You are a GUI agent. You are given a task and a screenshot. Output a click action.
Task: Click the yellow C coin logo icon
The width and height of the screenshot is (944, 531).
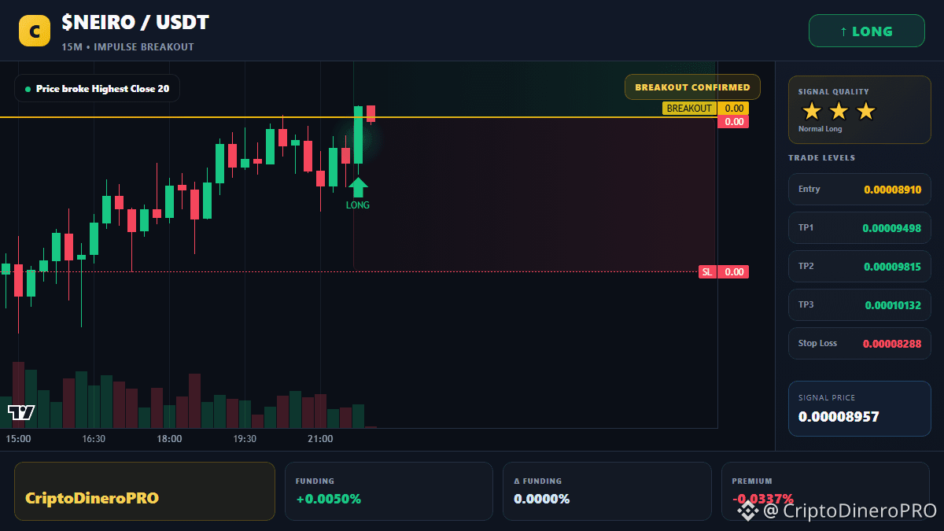35,31
